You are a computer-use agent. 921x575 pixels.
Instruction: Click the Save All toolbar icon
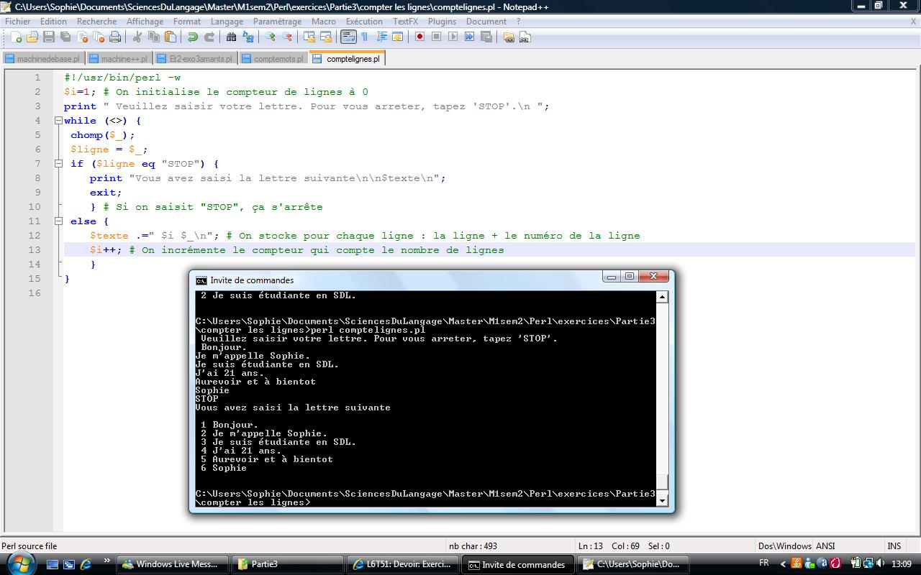65,37
